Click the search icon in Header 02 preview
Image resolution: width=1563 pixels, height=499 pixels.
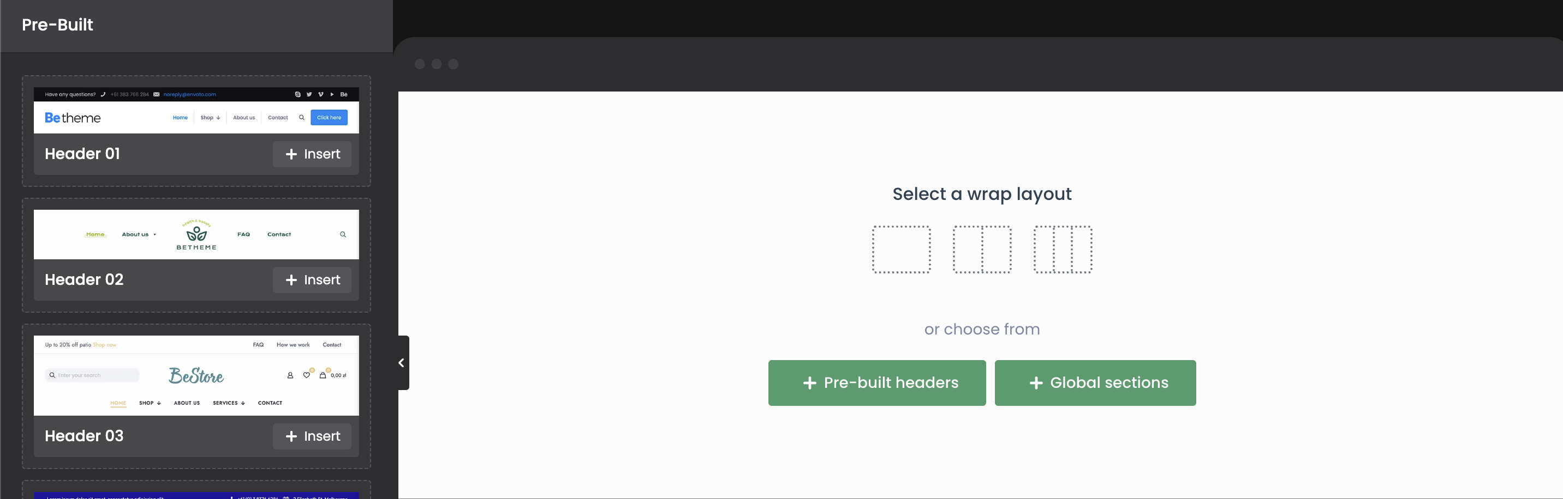pos(343,234)
